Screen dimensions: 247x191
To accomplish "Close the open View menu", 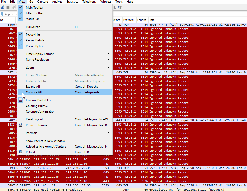I will point(22,2).
